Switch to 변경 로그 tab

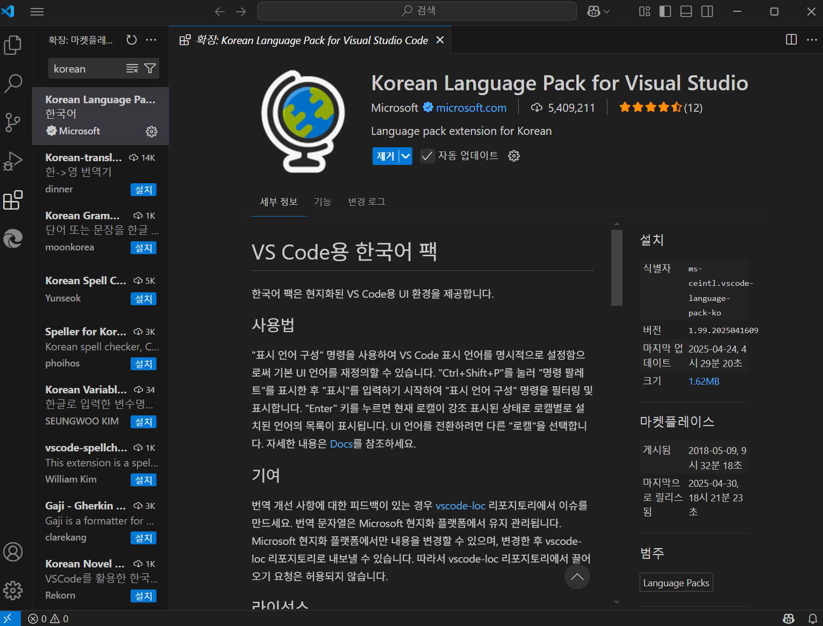[367, 202]
